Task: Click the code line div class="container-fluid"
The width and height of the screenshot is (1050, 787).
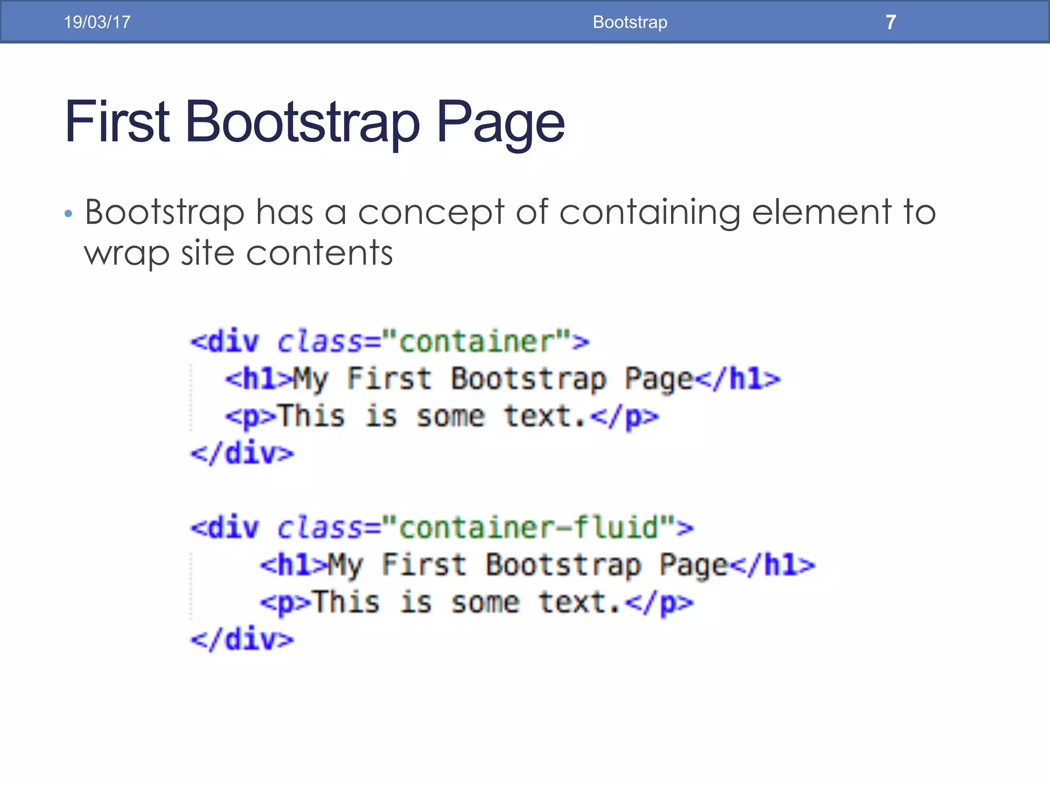Action: tap(442, 527)
